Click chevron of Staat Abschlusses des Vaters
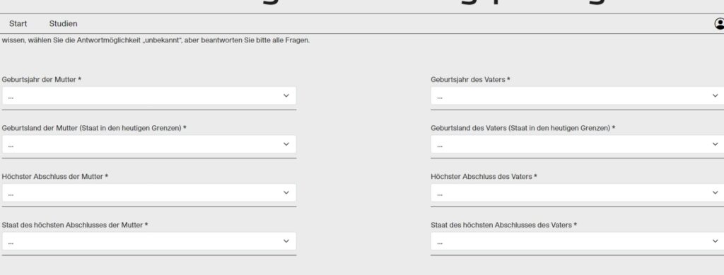This screenshot has width=724, height=275. 716,241
